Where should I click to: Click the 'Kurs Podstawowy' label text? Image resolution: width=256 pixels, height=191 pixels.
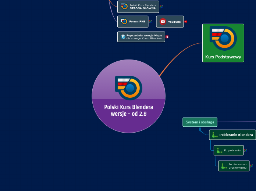coord(223,57)
